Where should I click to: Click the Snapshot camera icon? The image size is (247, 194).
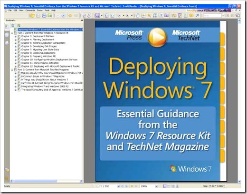point(166,16)
